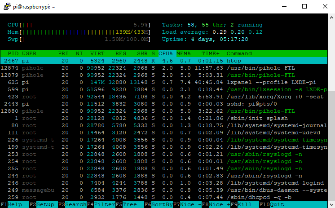Click F10 Quit in the footer bar
The image size is (335, 208).
click(x=275, y=204)
